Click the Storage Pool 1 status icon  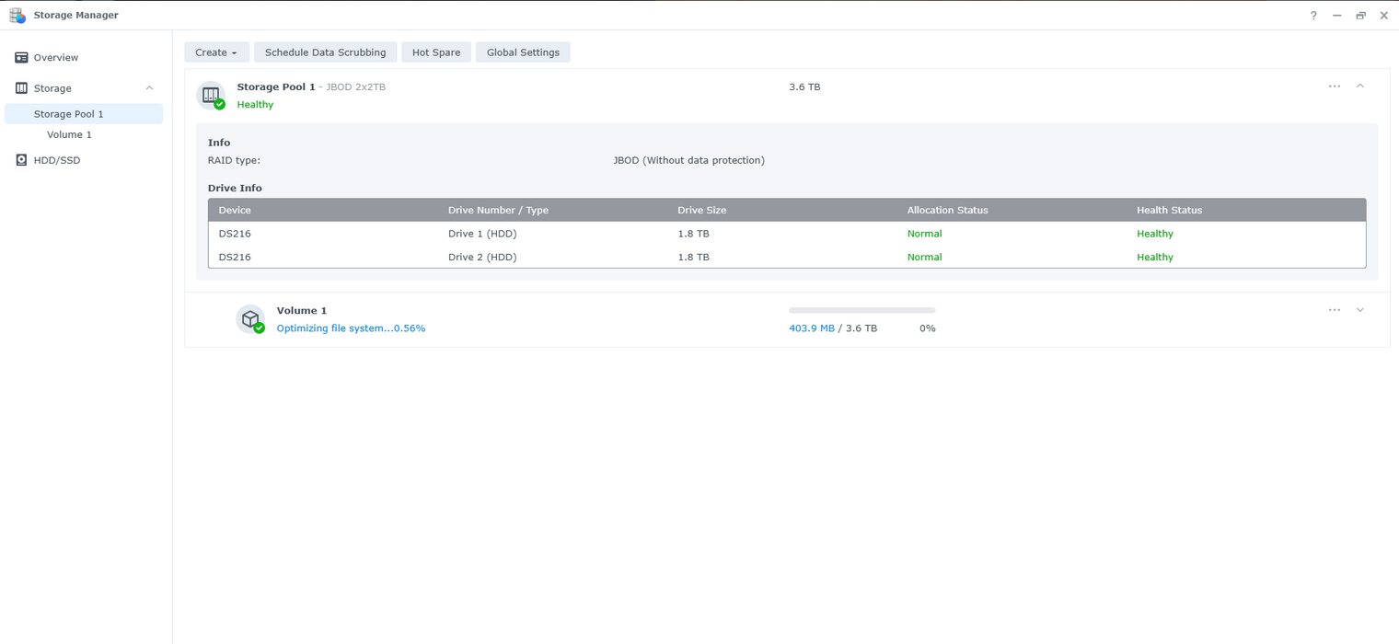pyautogui.click(x=212, y=95)
